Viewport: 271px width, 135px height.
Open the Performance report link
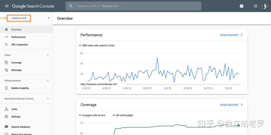click(229, 35)
